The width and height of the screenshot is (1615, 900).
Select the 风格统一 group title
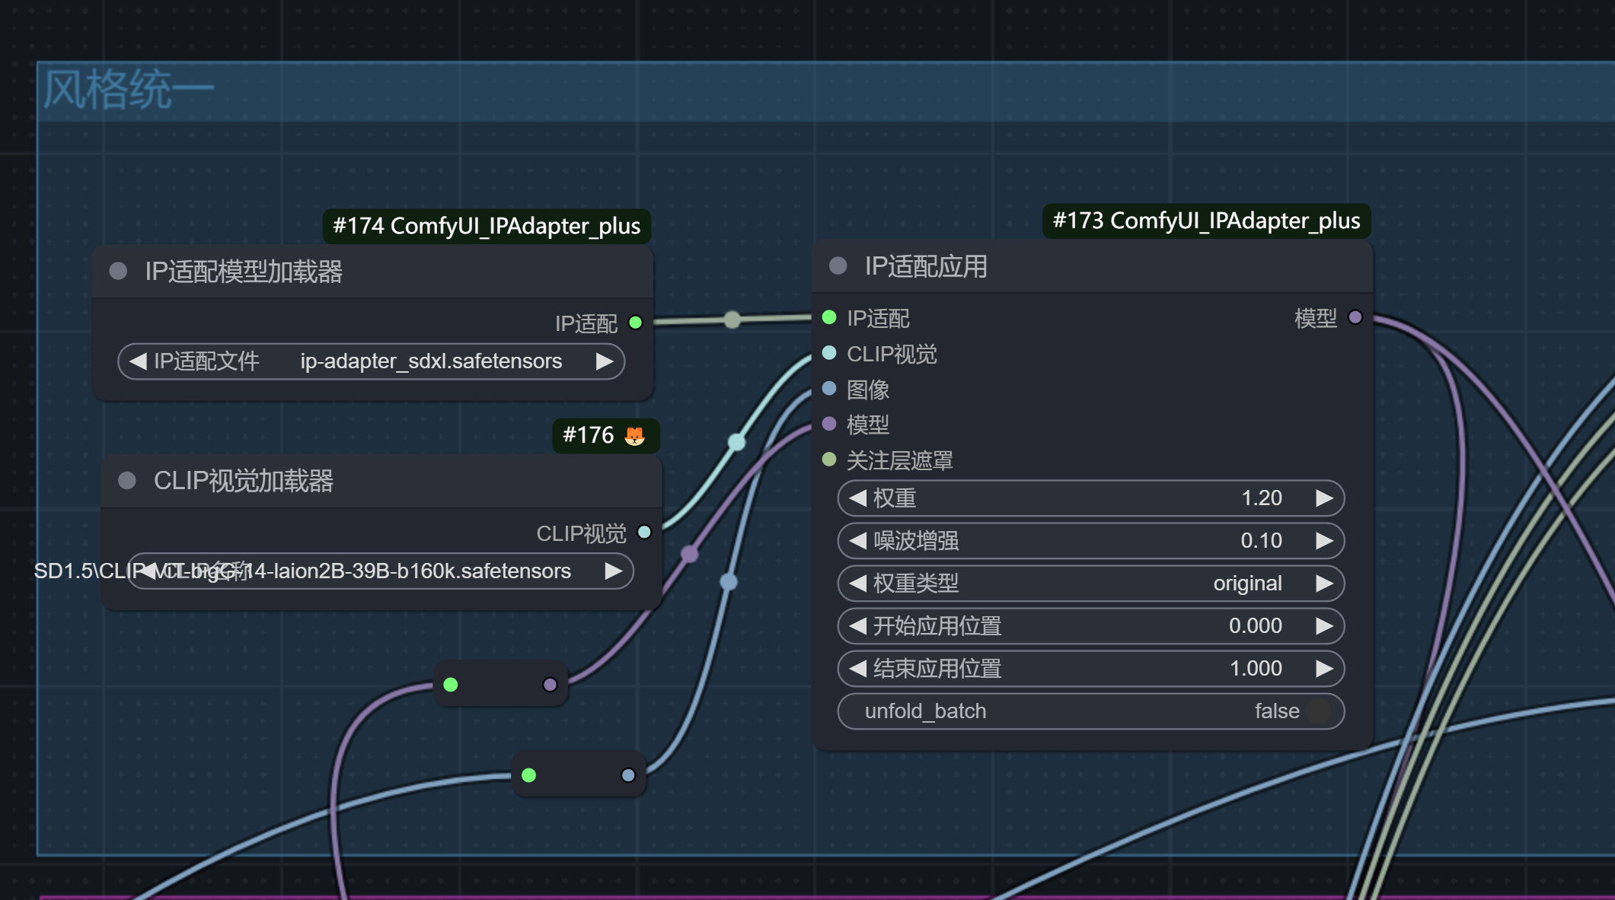point(128,90)
